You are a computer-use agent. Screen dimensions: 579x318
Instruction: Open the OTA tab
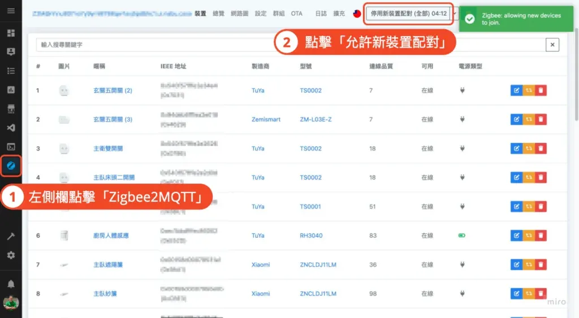pyautogui.click(x=296, y=14)
